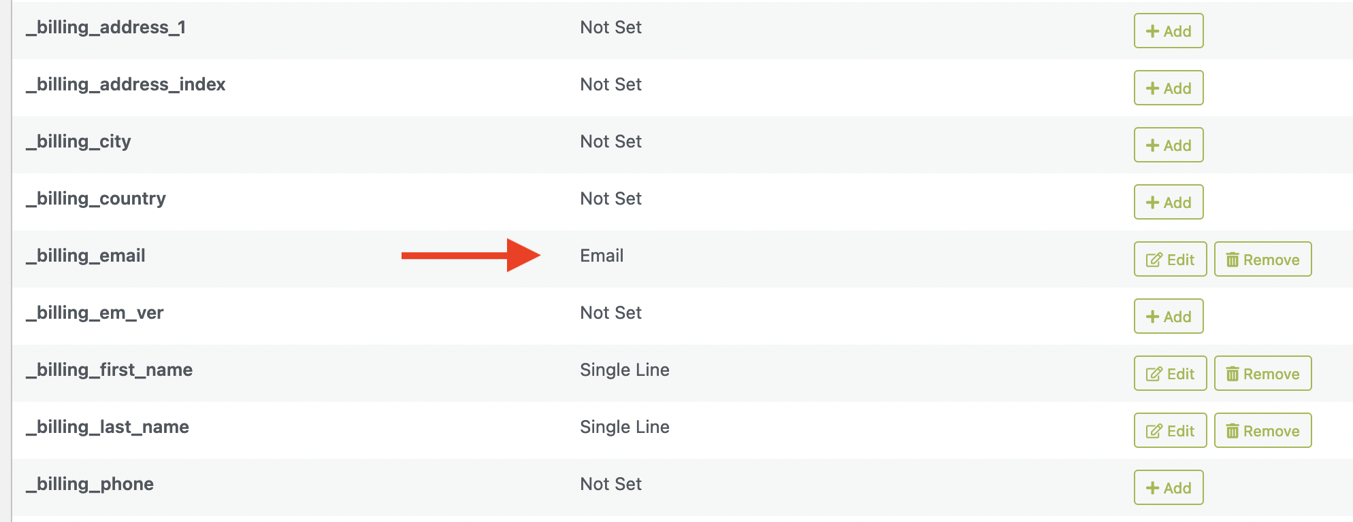This screenshot has height=522, width=1353.
Task: Remove the _billing_email field
Action: point(1263,259)
